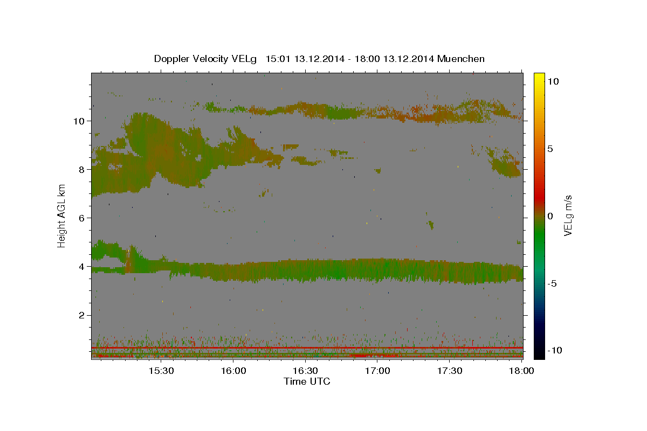647x431 pixels.
Task: Click the dark blue bottom of the colorbar
Action: pyautogui.click(x=539, y=323)
